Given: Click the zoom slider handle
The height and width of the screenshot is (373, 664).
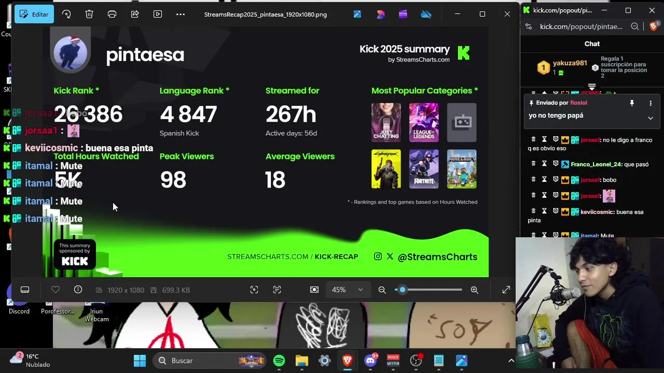Looking at the screenshot, I should (x=402, y=290).
